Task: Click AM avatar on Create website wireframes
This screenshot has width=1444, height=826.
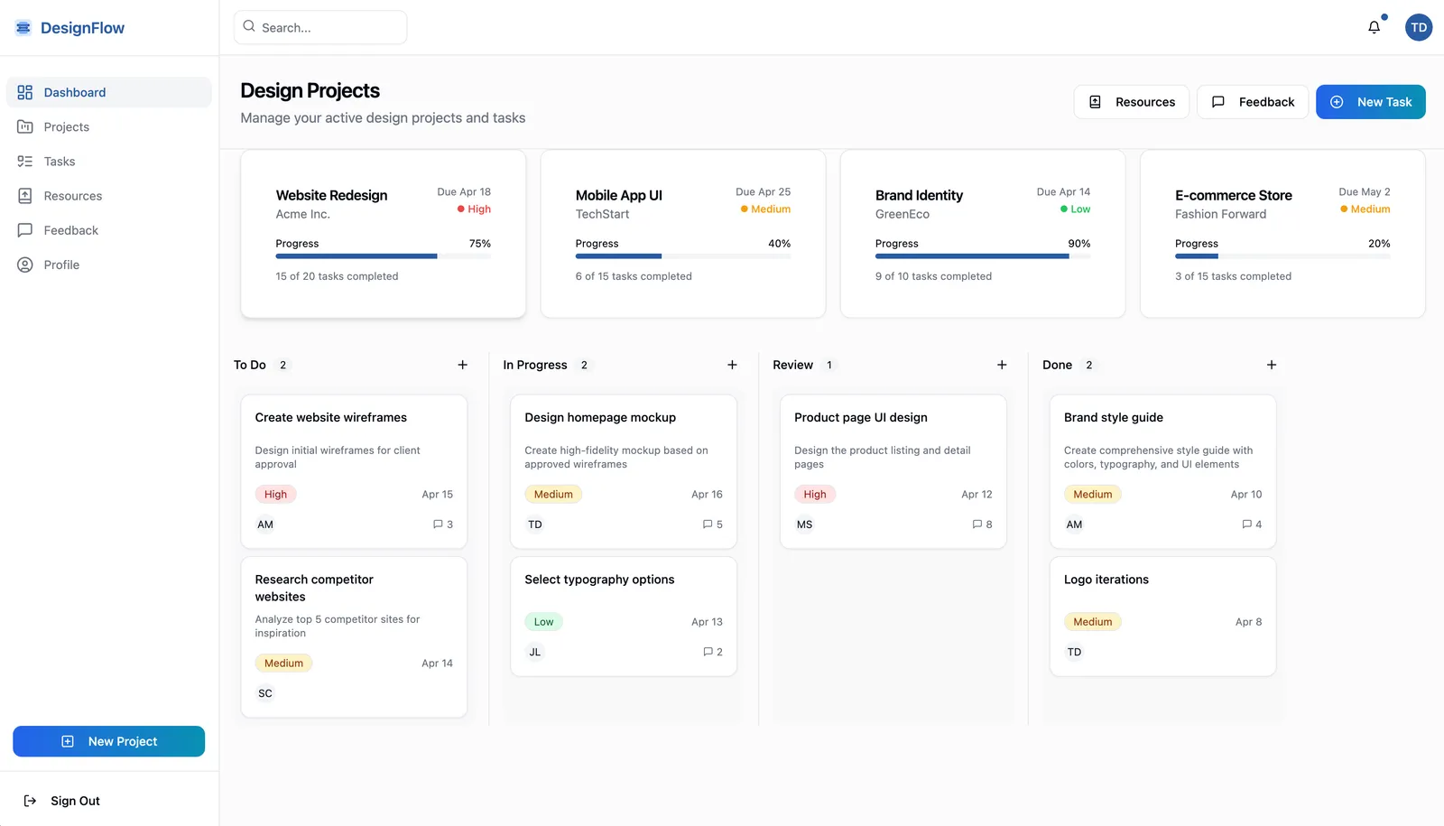Action: click(x=265, y=524)
